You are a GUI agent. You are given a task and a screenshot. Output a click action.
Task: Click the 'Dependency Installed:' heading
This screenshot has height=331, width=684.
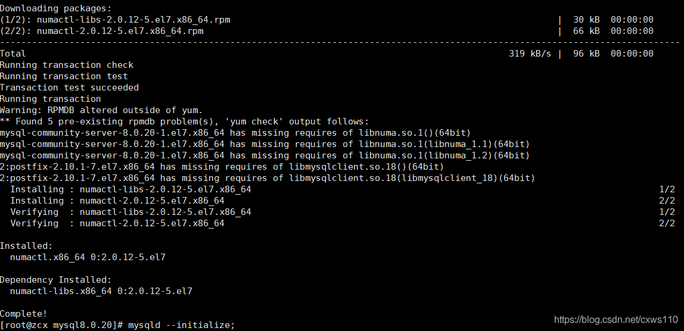[55, 280]
